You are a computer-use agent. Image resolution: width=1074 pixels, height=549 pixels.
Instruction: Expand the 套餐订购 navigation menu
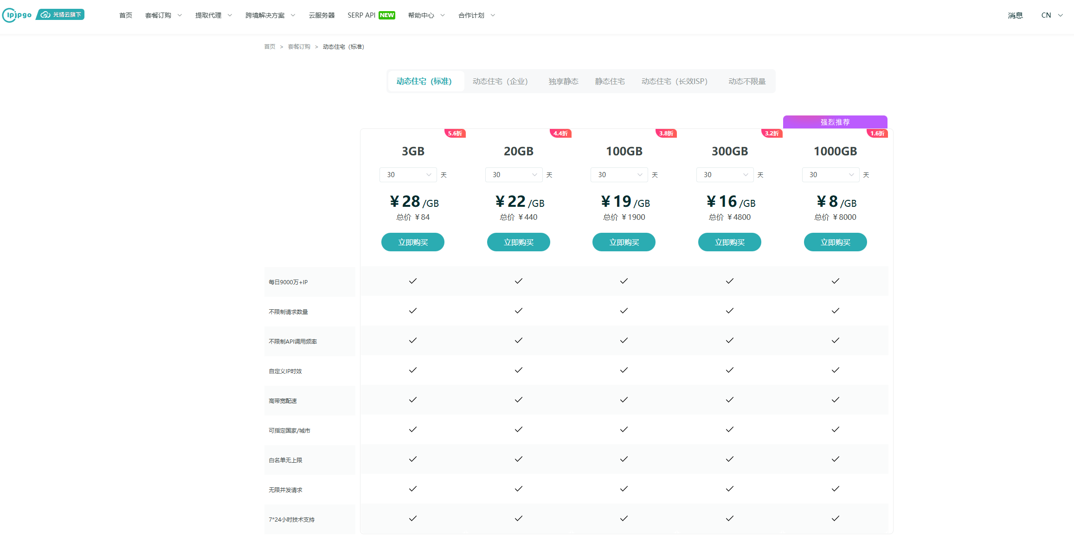[x=163, y=15]
